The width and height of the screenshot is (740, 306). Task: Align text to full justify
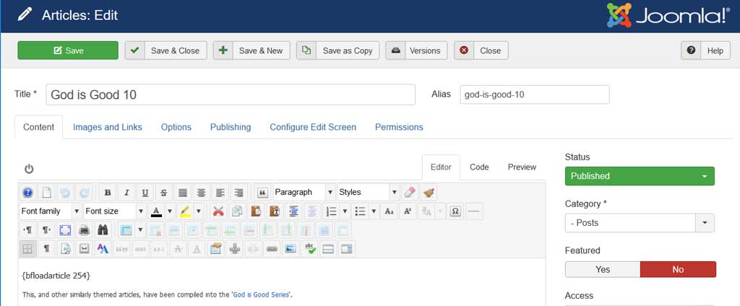pos(183,193)
